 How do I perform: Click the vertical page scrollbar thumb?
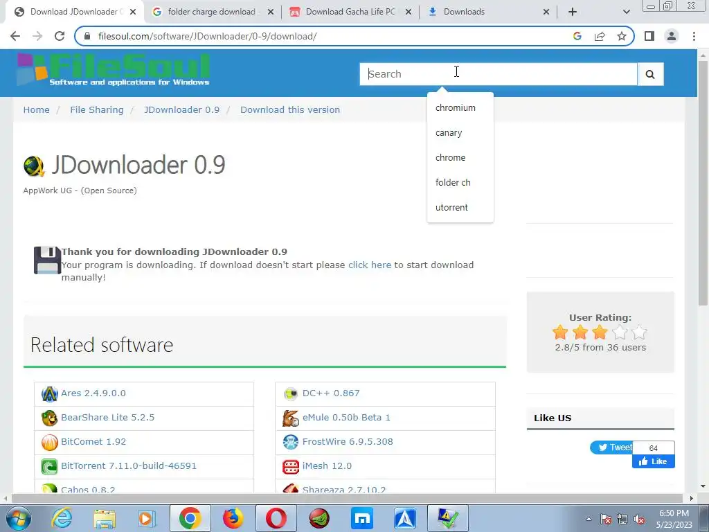coord(703,183)
